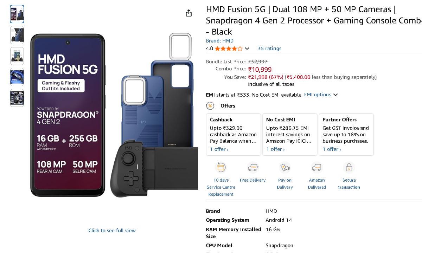
Task: Select the first product thumbnail
Action: [x=17, y=14]
